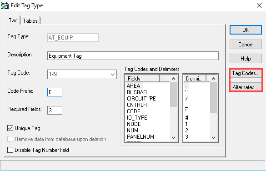Viewport: 266px width, 171px height.
Task: Select AREA in Fields list
Action: point(134,86)
